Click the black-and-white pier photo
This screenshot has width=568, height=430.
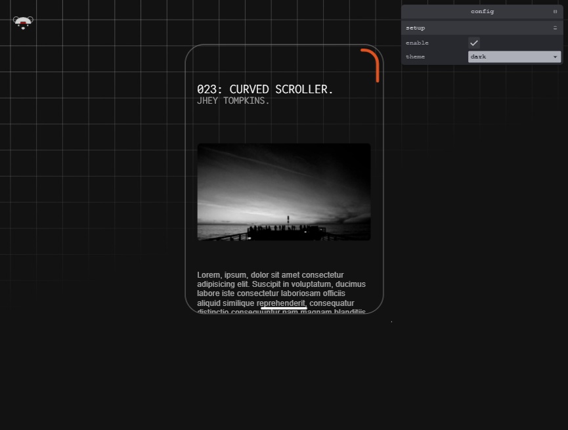tap(284, 192)
